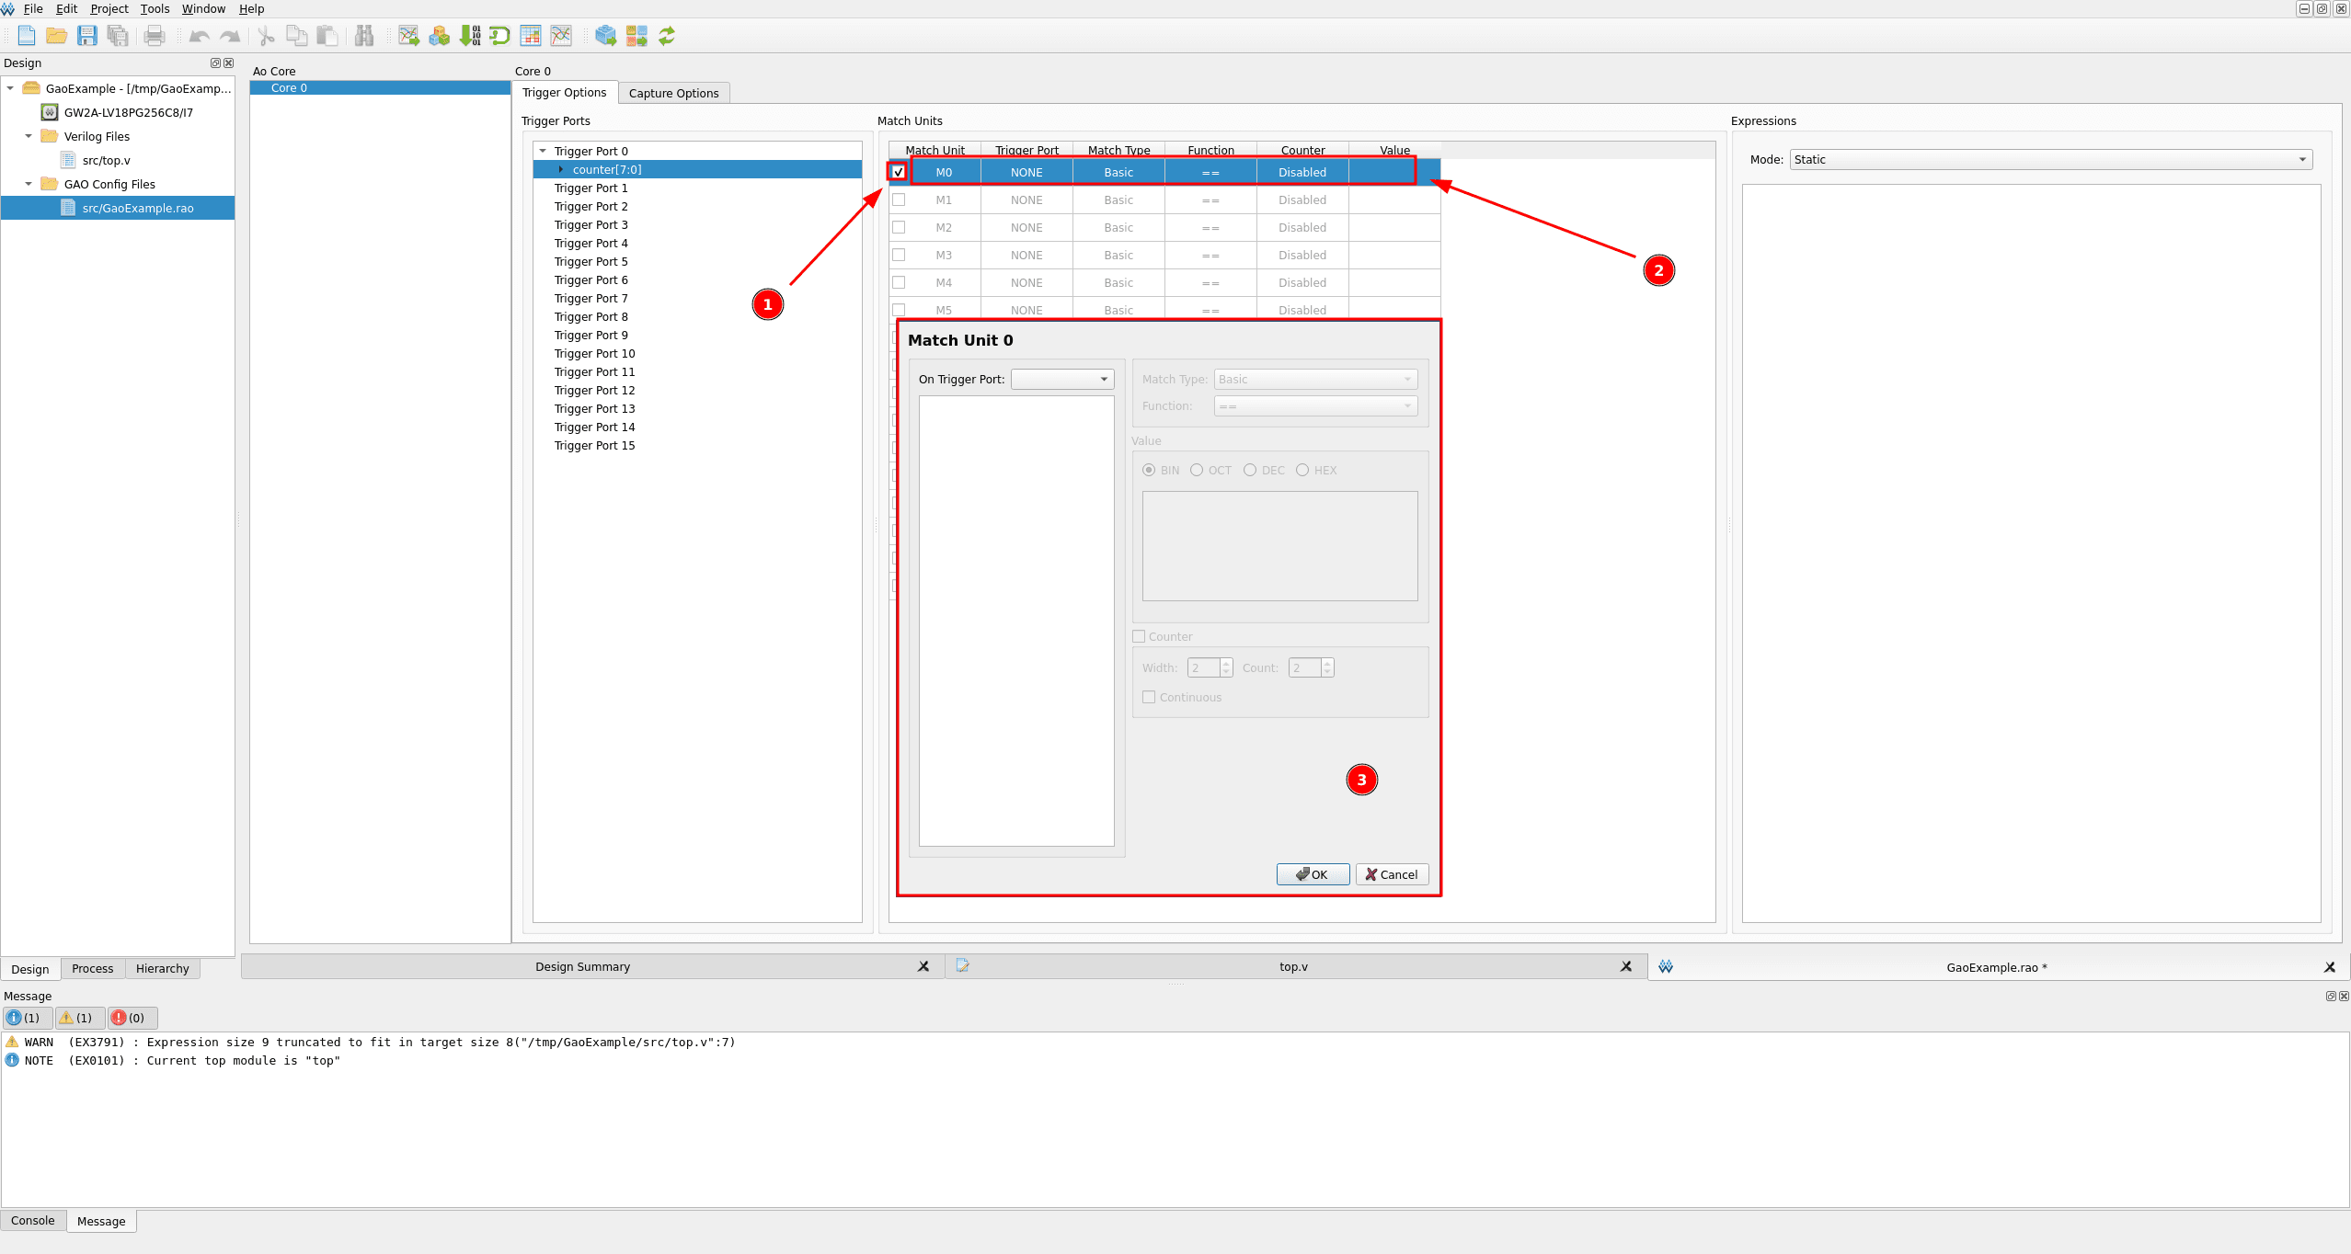Click Cancel in Match Unit 0 dialog

click(1392, 874)
